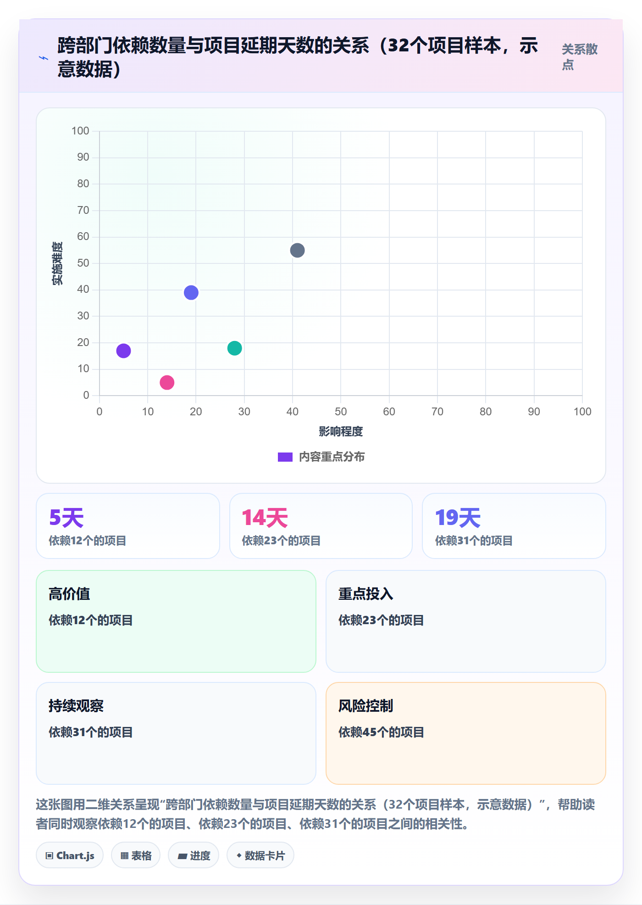Click the purple legend color box
The width and height of the screenshot is (642, 905).
click(285, 457)
